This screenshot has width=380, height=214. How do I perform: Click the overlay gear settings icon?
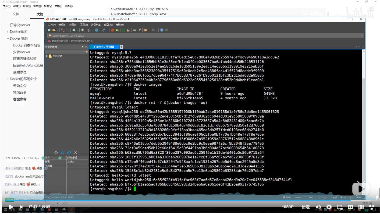pos(56,152)
